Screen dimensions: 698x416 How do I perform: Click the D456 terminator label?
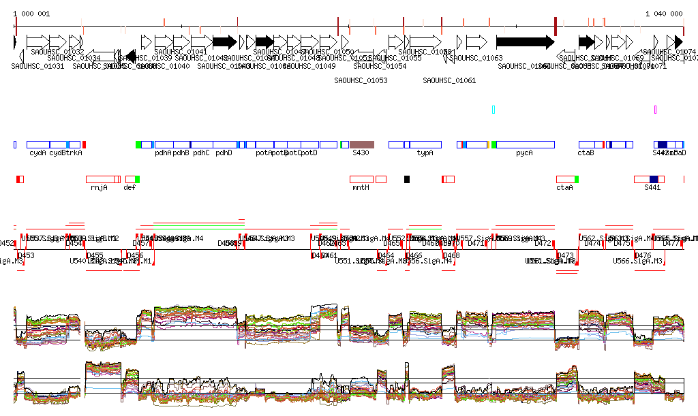point(136,255)
